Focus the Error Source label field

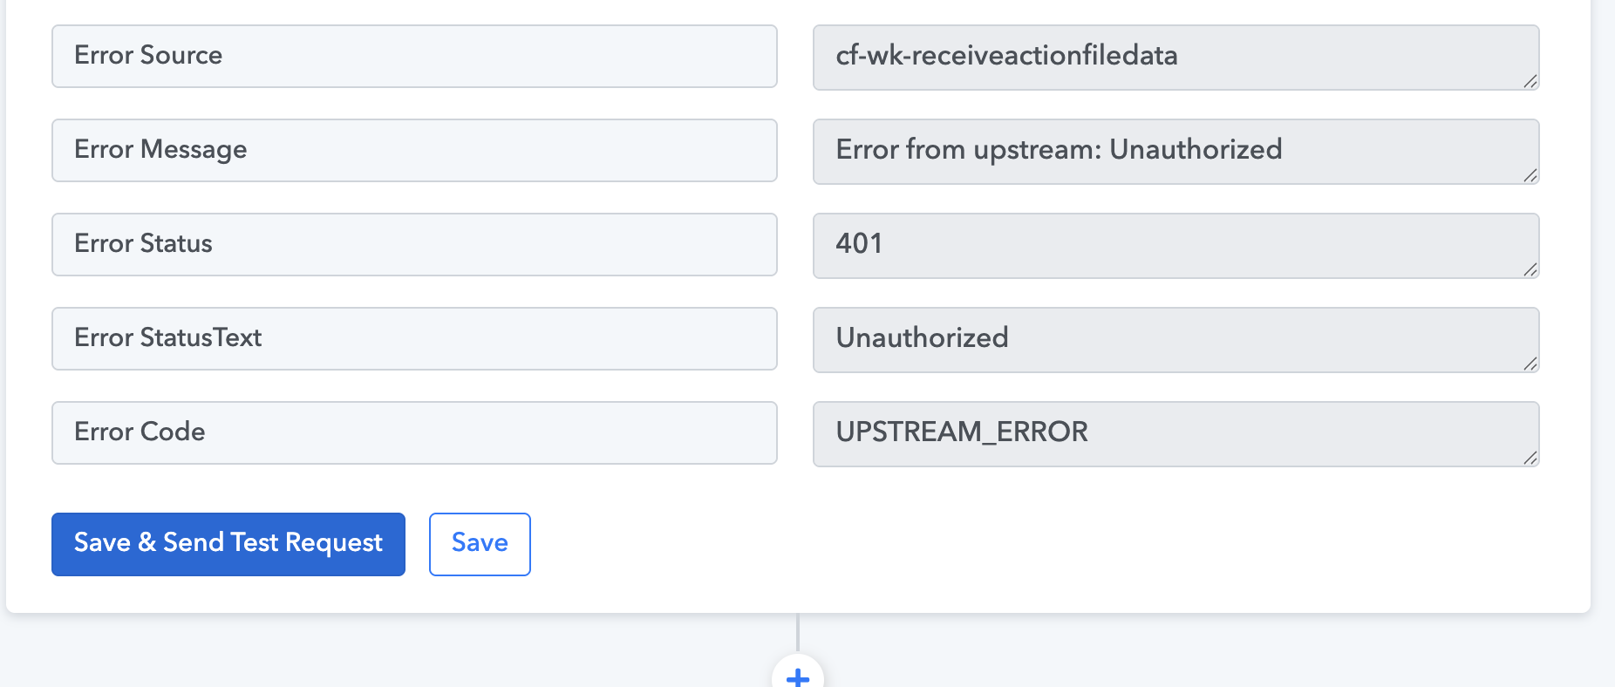coord(414,56)
